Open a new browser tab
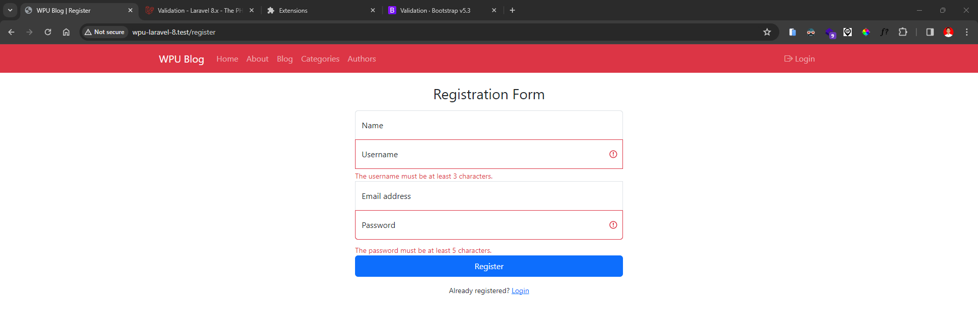Image resolution: width=978 pixels, height=318 pixels. click(512, 10)
